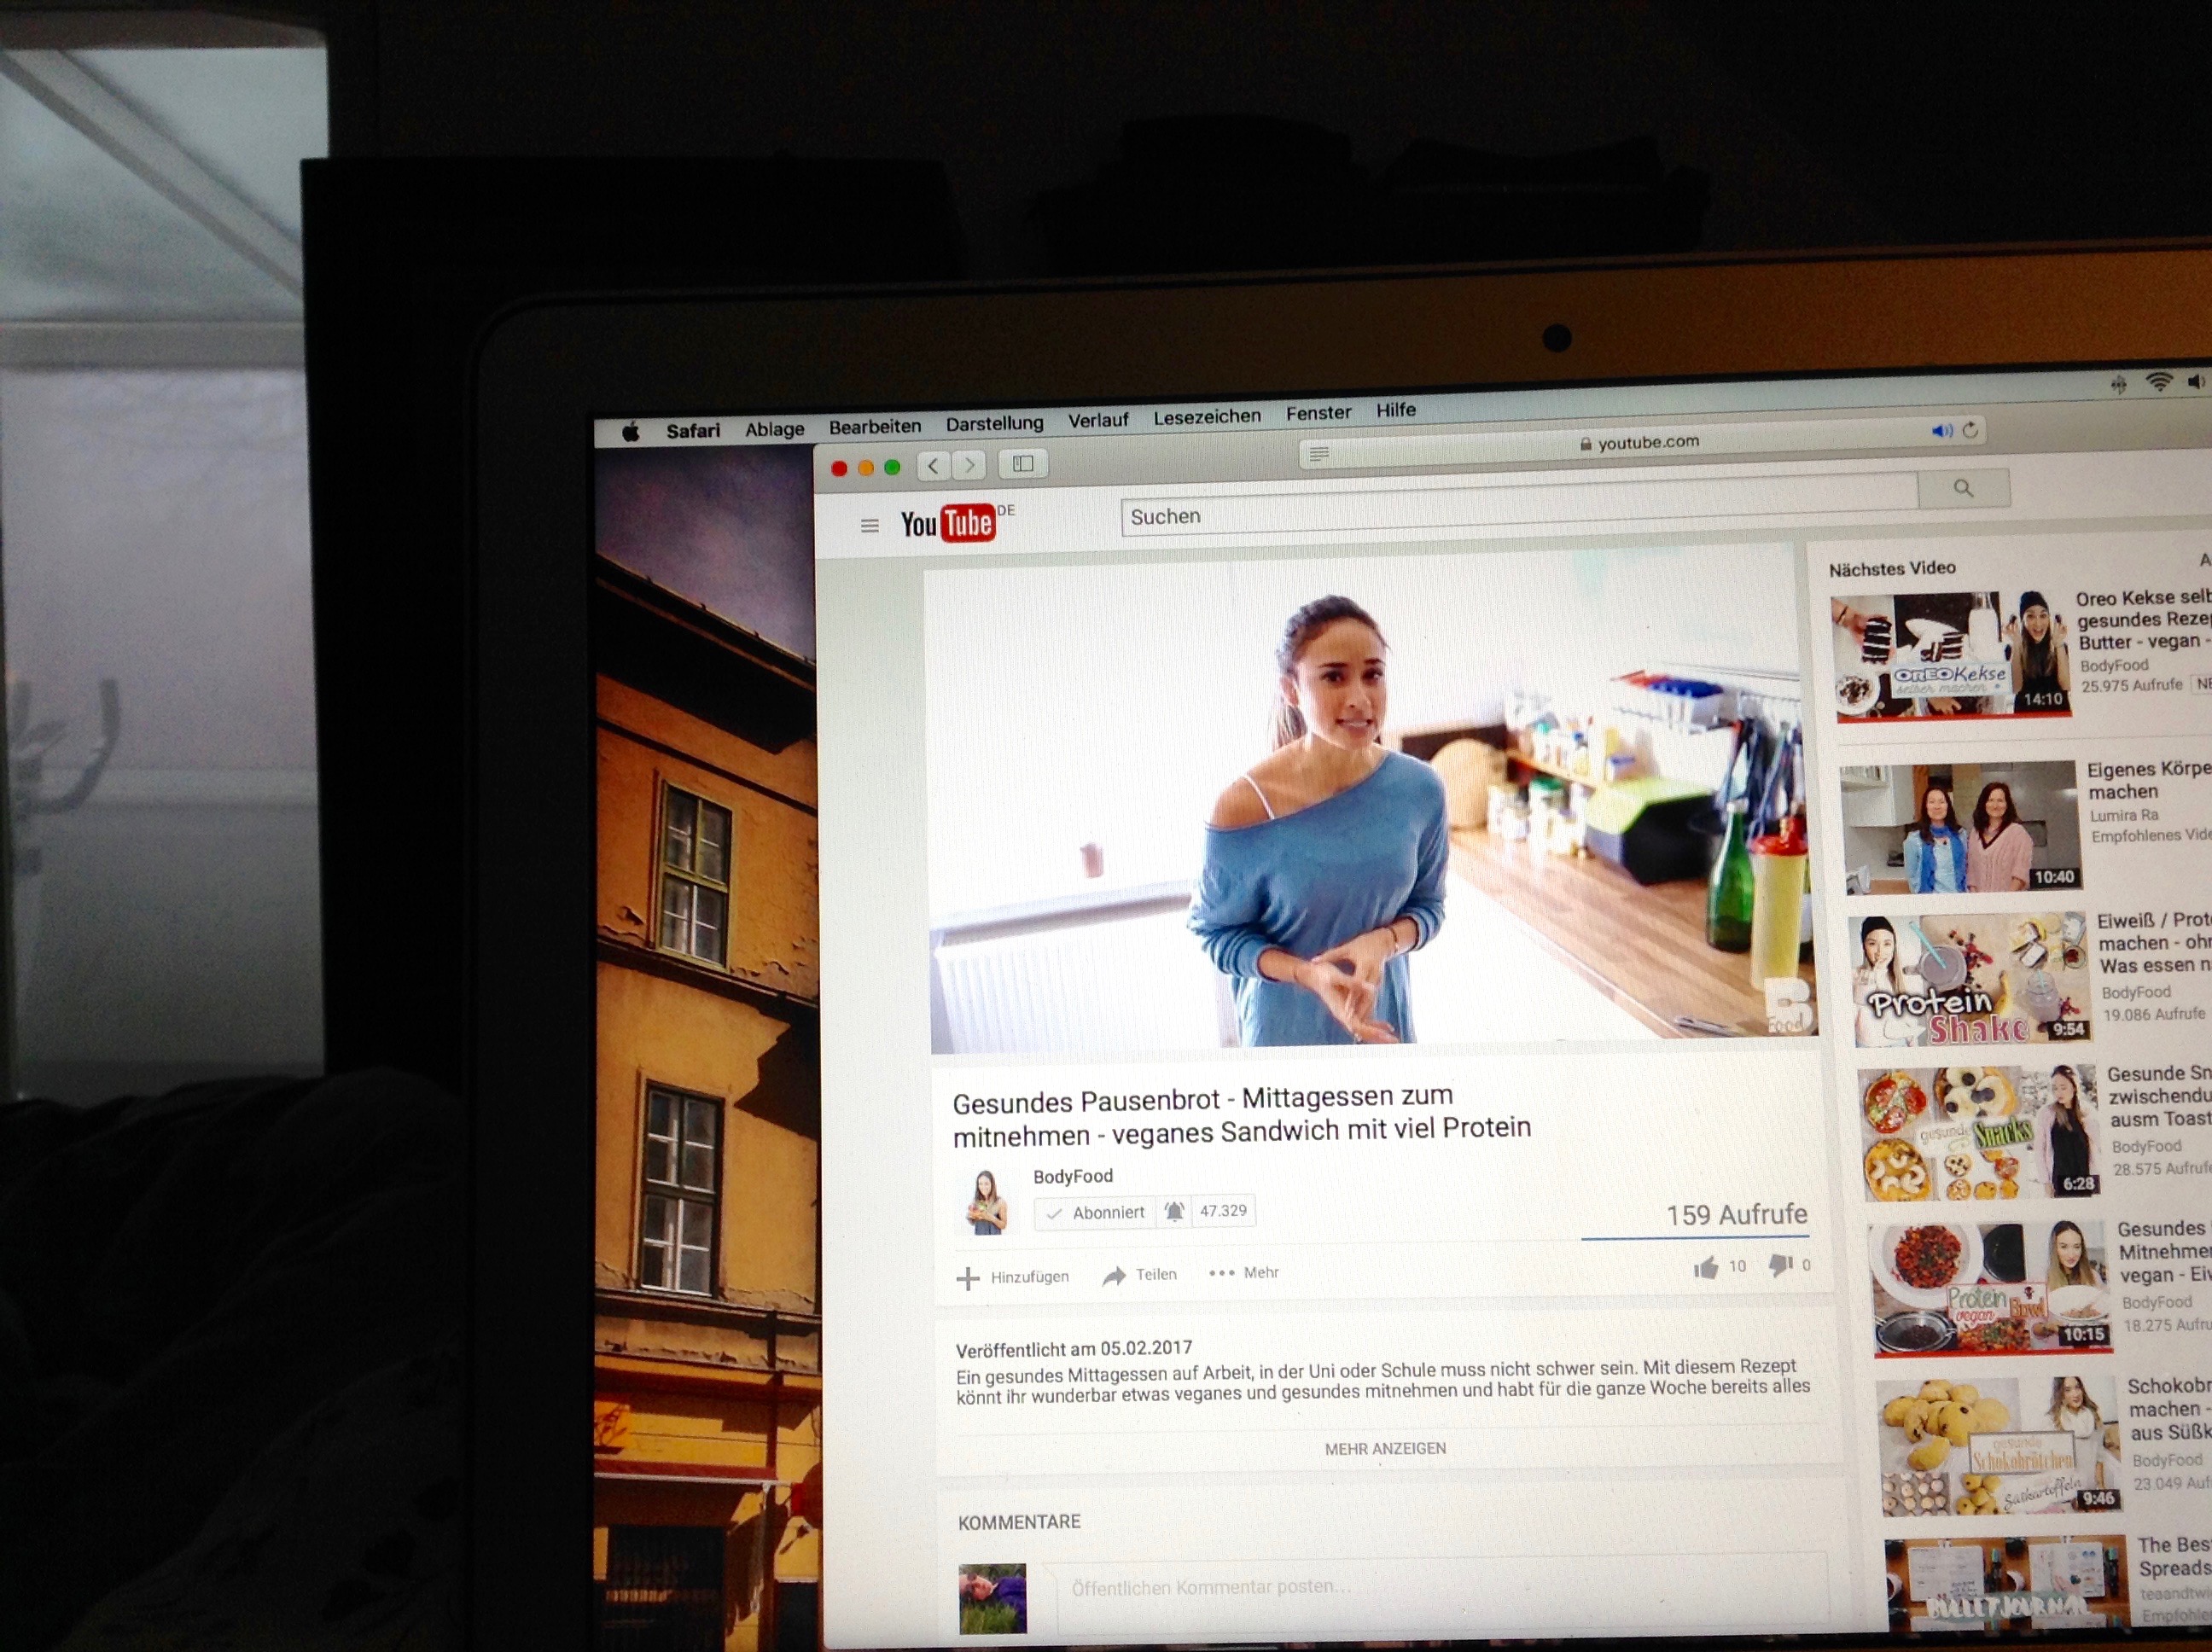The image size is (2212, 1652).
Task: Toggle the Abonniert subscription button
Action: [x=1095, y=1213]
